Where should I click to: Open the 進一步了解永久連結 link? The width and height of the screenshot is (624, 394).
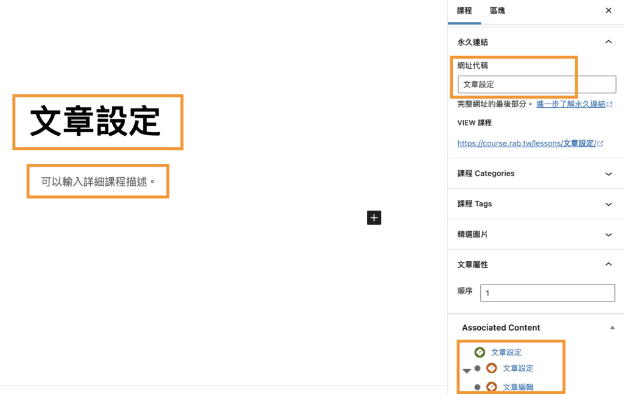click(x=570, y=104)
